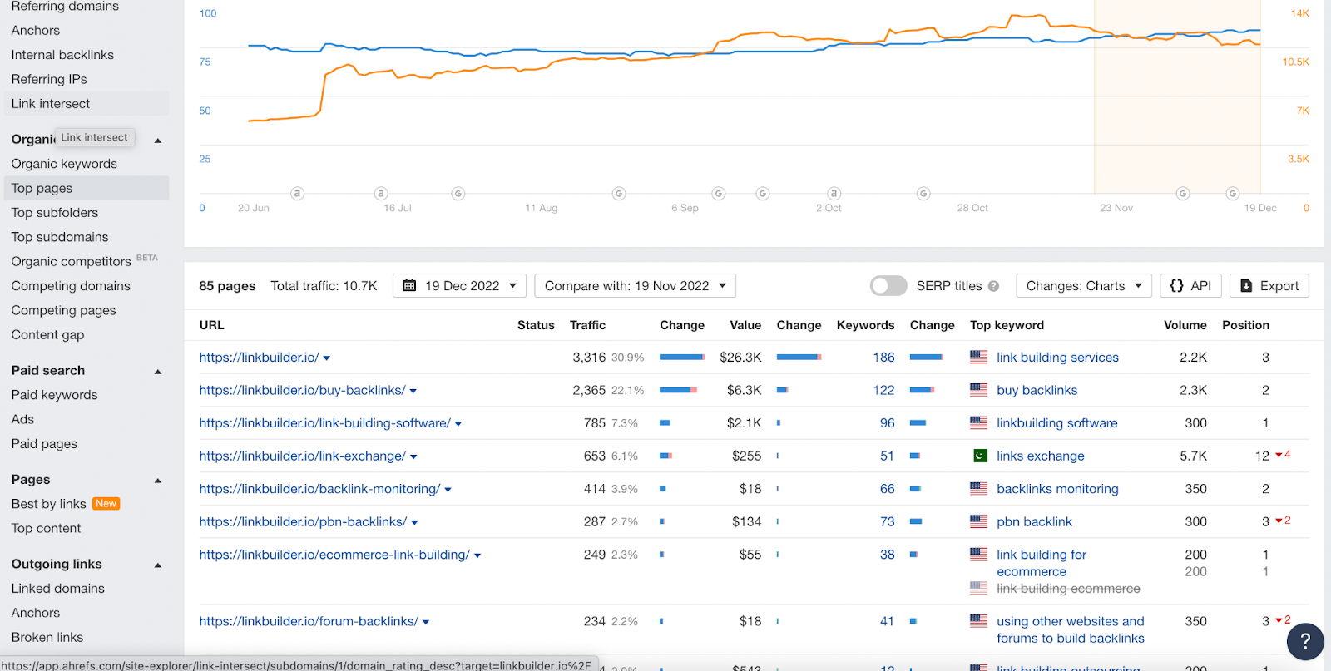Sort by the Position column header

(x=1245, y=325)
